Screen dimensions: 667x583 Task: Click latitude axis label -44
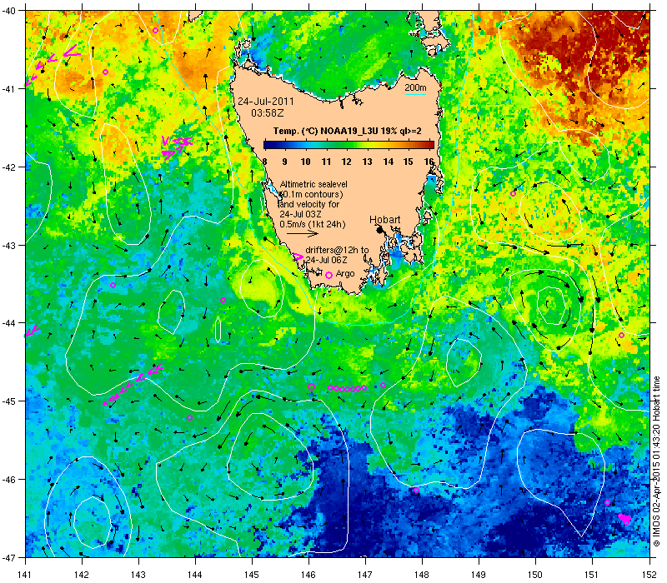pos(11,323)
